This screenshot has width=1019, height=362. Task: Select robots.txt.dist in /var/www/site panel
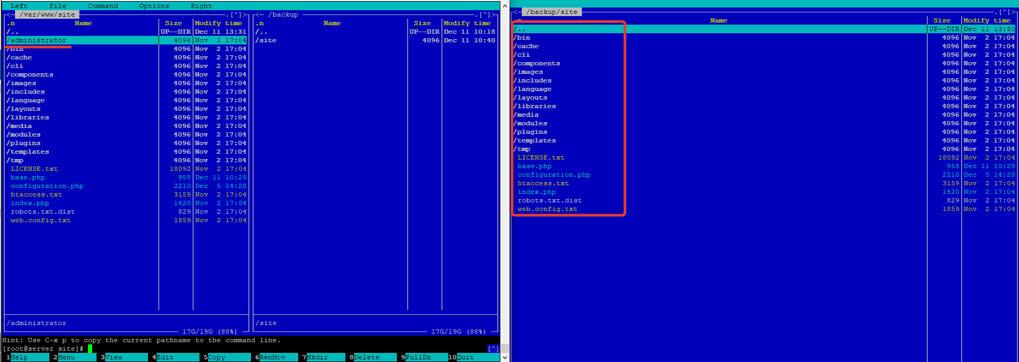click(126, 212)
